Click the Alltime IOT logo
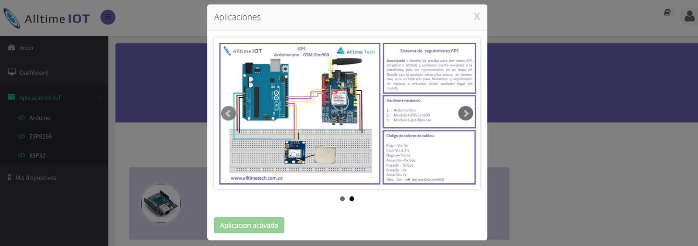Viewport: 698px width, 246px height. point(47,18)
